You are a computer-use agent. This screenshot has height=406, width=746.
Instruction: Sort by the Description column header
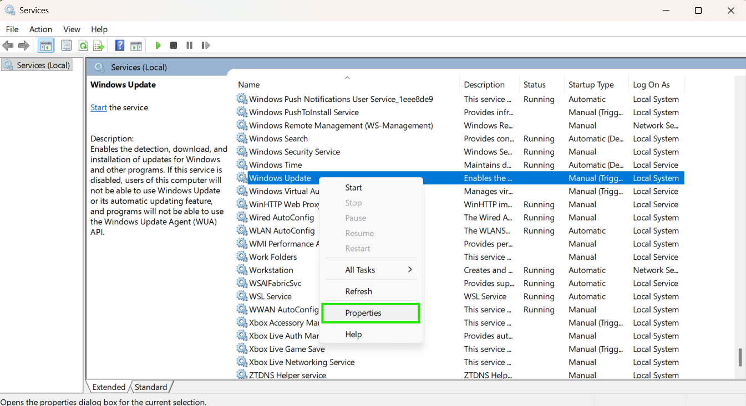(x=489, y=85)
